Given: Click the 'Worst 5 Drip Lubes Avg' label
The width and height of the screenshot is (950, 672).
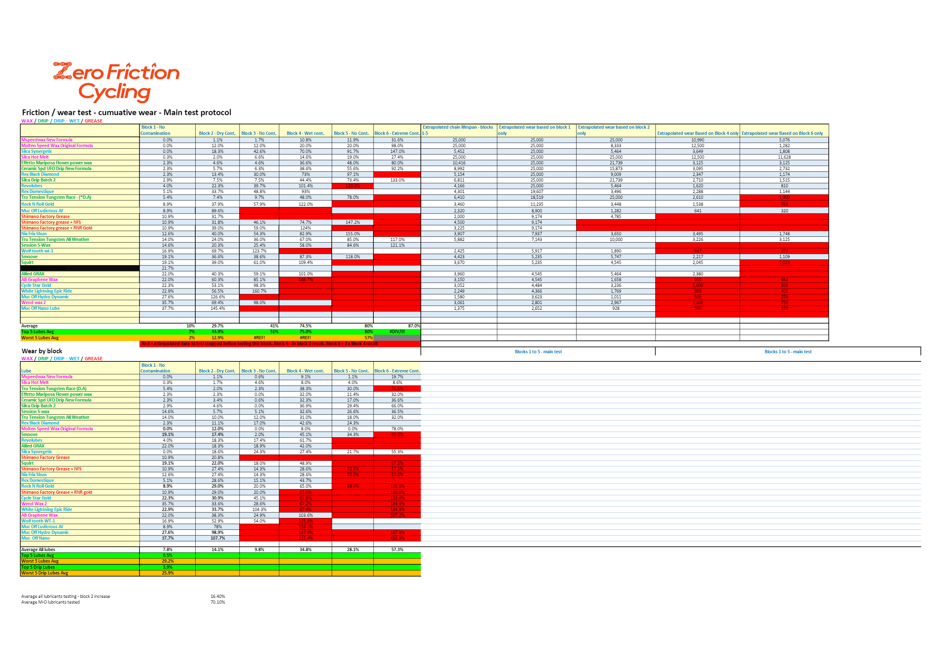Looking at the screenshot, I should tap(44, 573).
